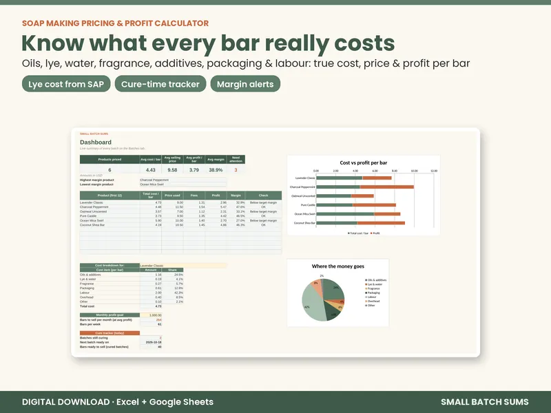Click the 'Lye cost from SAP' pill
Screen dimensions: 551x413
[x=66, y=84]
